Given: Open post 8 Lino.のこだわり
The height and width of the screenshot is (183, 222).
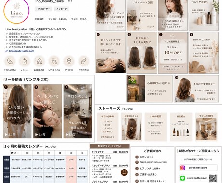Looking at the screenshot, I should pos(204,52).
